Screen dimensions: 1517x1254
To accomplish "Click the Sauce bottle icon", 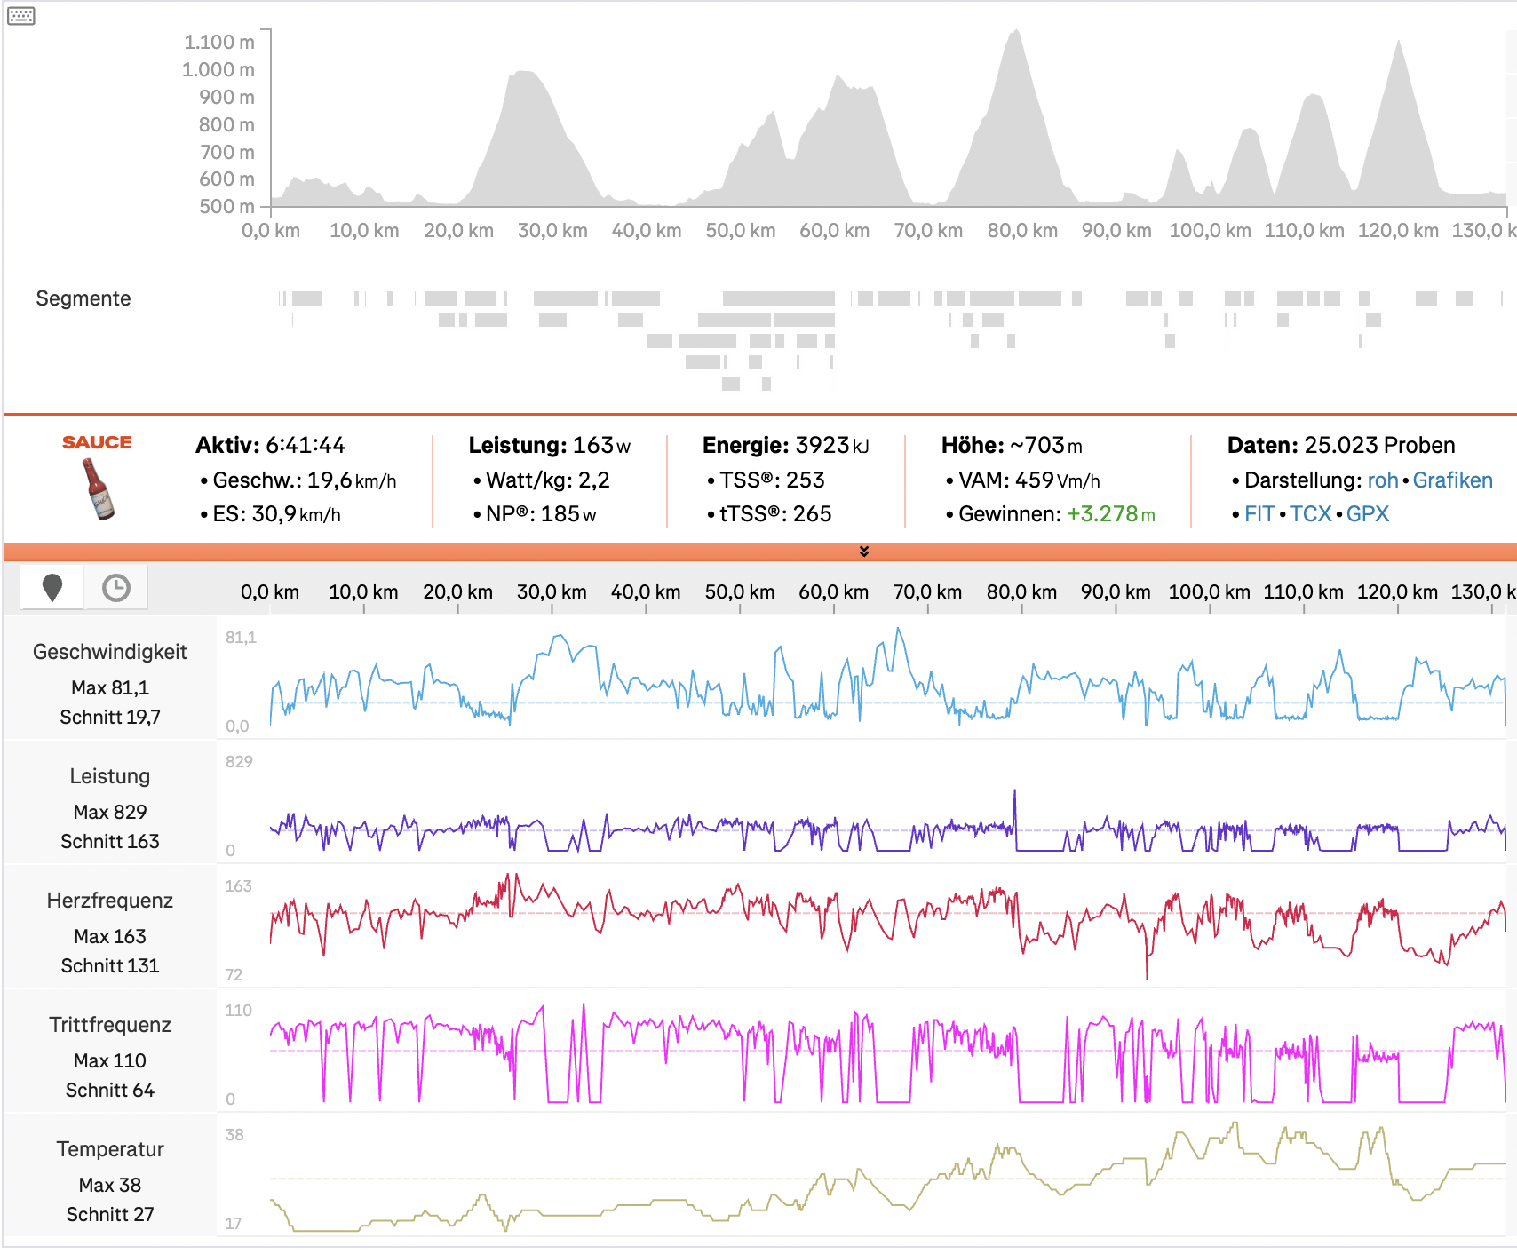I will click(x=99, y=488).
